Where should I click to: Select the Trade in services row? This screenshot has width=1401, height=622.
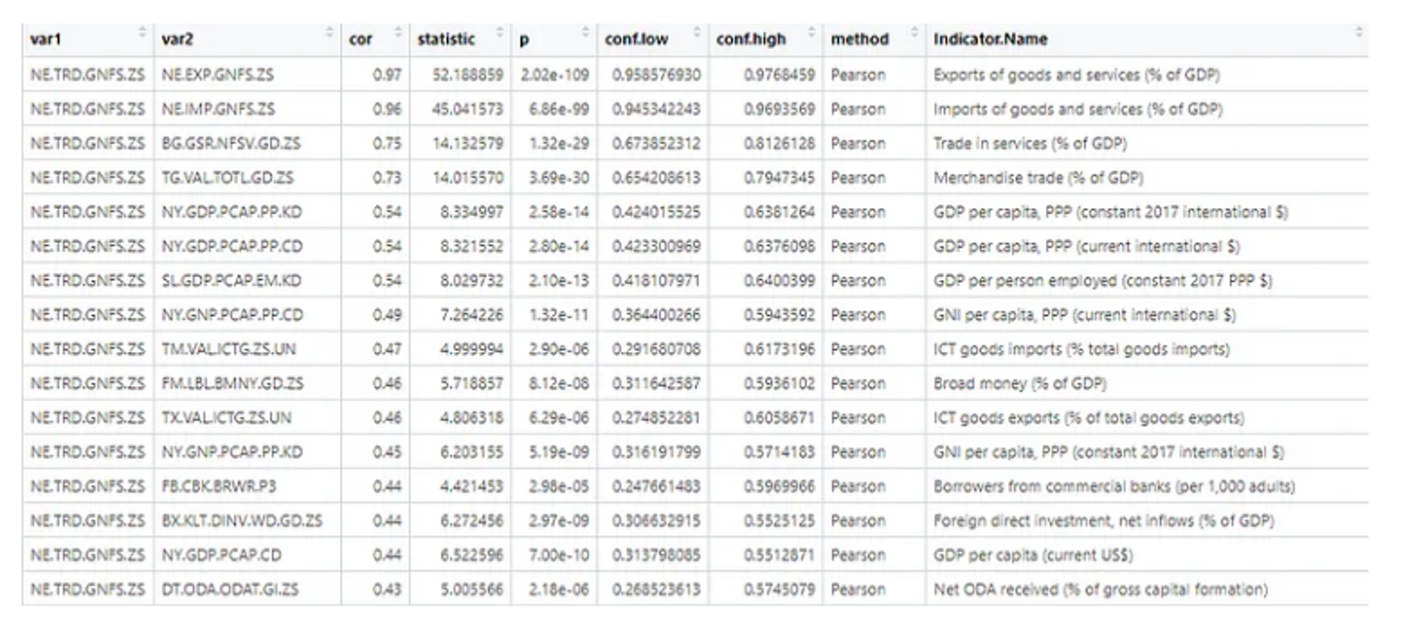(x=695, y=143)
